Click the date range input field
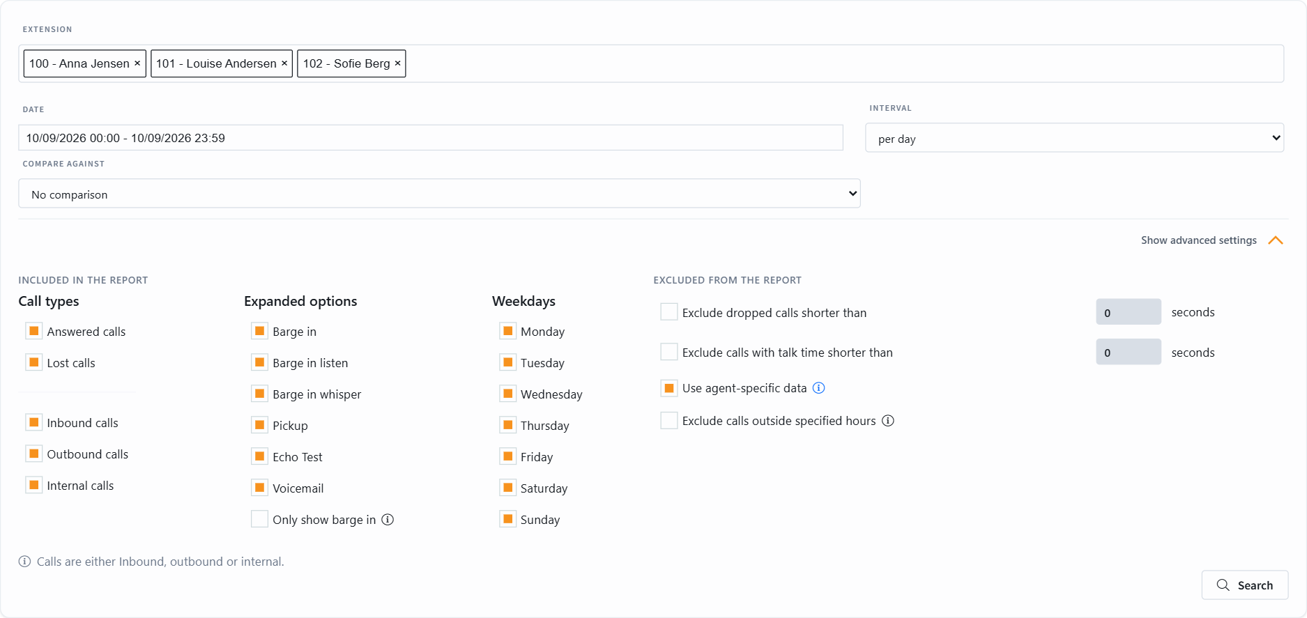The width and height of the screenshot is (1307, 618). click(x=431, y=138)
